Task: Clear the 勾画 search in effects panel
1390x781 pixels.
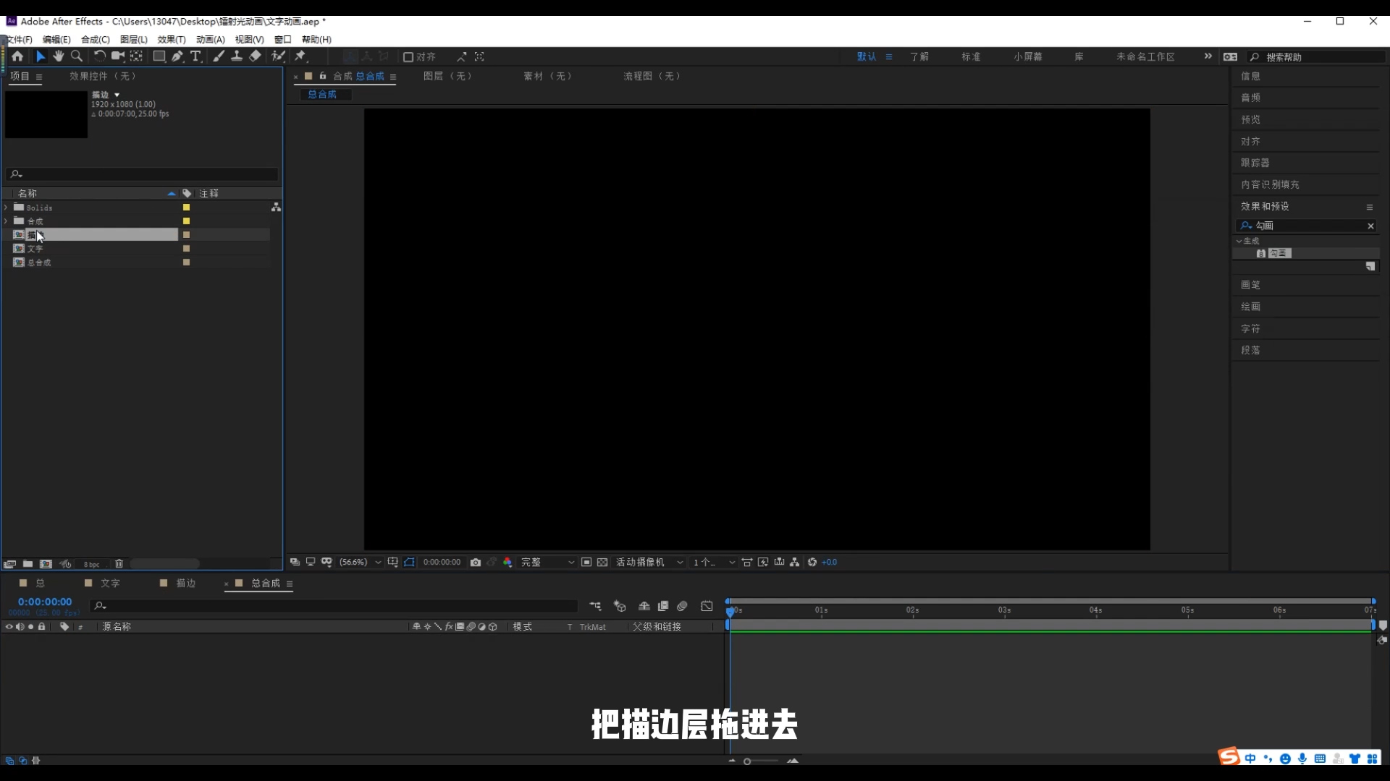Action: pyautogui.click(x=1370, y=226)
